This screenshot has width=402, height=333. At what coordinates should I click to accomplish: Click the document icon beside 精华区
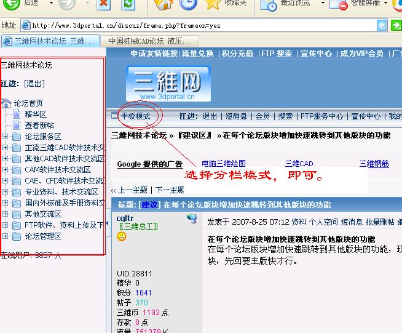[x=17, y=114]
